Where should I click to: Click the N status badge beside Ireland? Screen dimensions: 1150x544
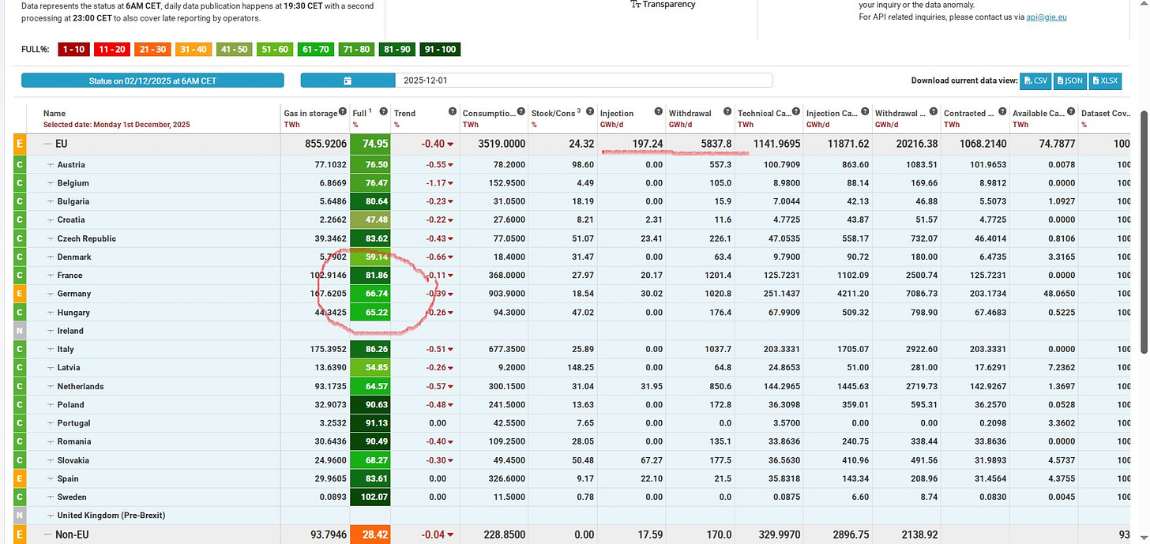pyautogui.click(x=20, y=331)
